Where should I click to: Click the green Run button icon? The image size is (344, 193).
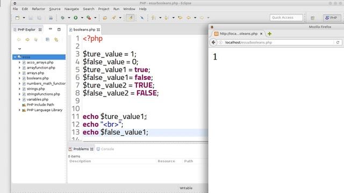point(76,18)
